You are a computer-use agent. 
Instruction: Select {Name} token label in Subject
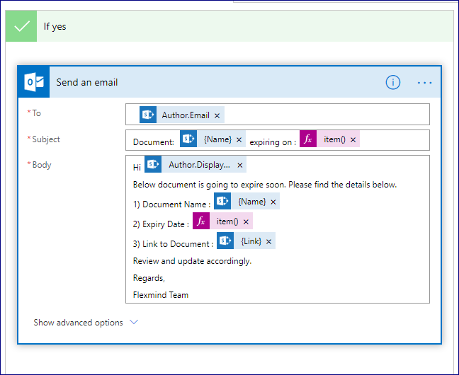point(217,139)
